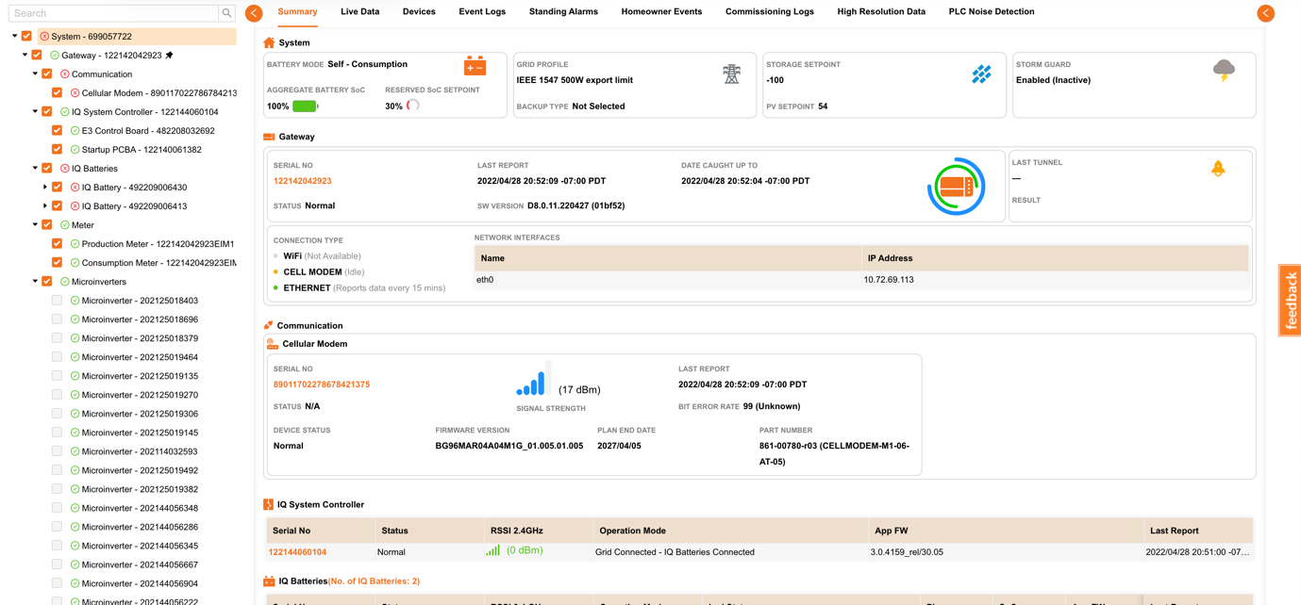Collapse the Meter tree node

pyautogui.click(x=36, y=225)
